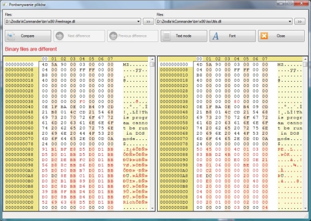The image size is (311, 221).
Task: Click column header 07 in left pane
Action: 110,59
